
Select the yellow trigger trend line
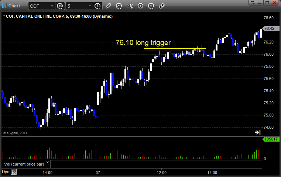click(x=175, y=48)
